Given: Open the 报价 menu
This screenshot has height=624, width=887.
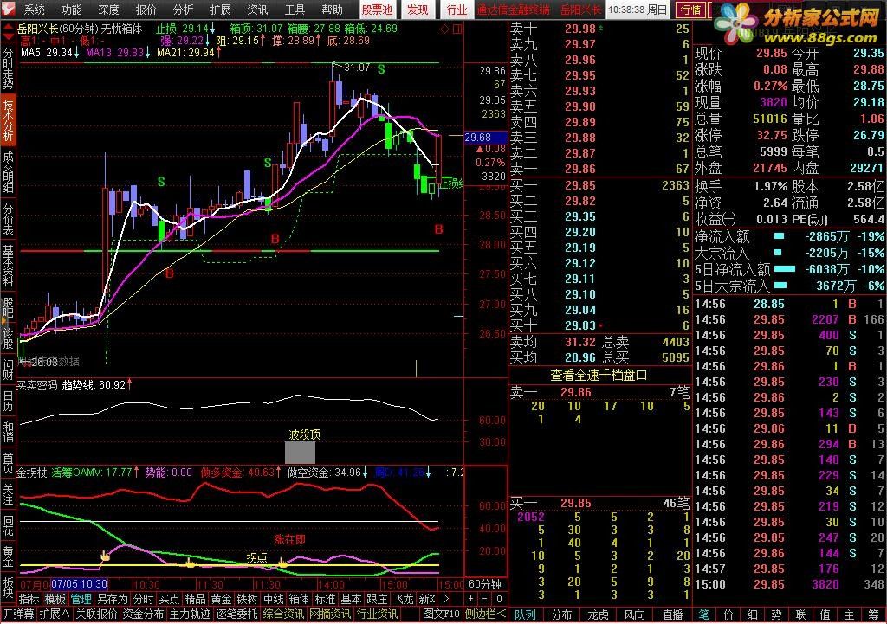Looking at the screenshot, I should click(146, 10).
